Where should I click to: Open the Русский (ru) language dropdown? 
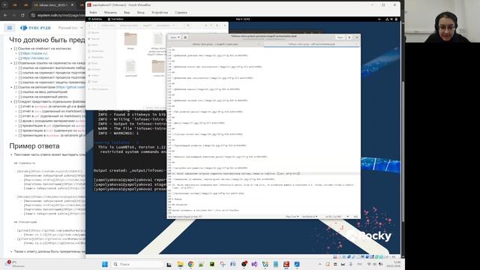70,28
